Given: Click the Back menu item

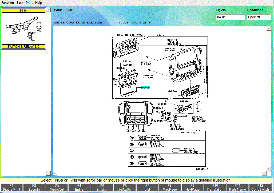Looking at the screenshot, I should tap(20, 3).
